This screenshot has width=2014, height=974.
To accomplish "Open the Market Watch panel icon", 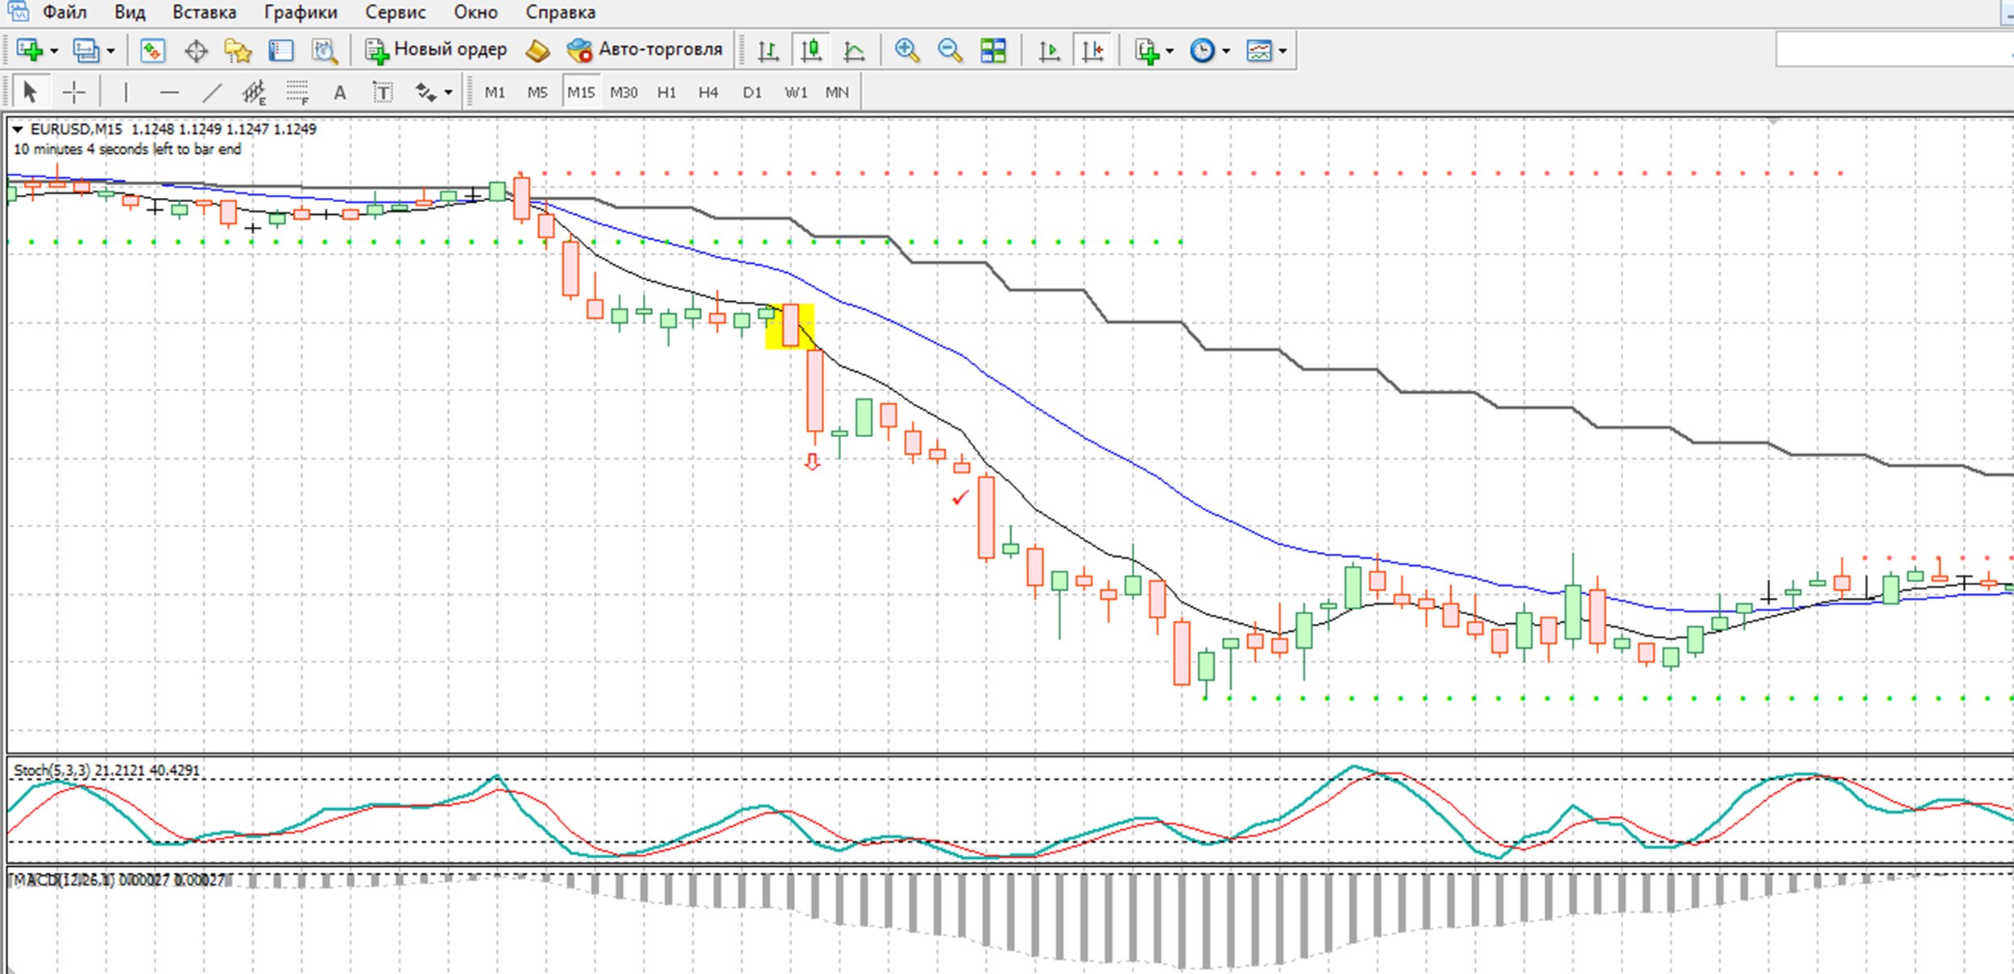I will tap(152, 50).
